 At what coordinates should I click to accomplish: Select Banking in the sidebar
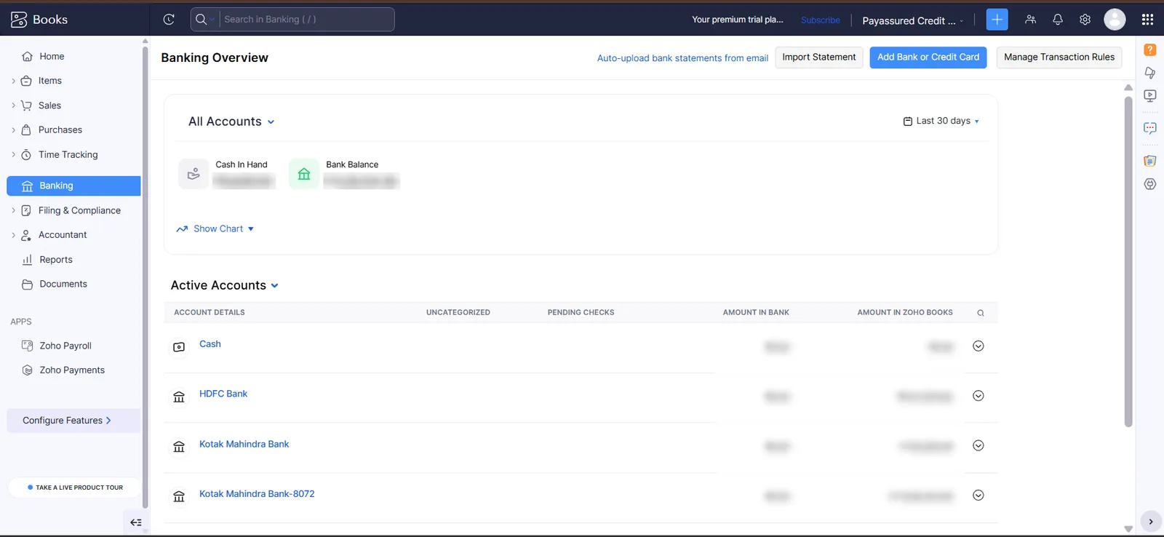[x=73, y=186]
